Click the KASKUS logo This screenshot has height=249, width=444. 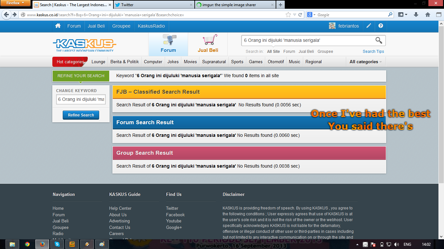(85, 45)
